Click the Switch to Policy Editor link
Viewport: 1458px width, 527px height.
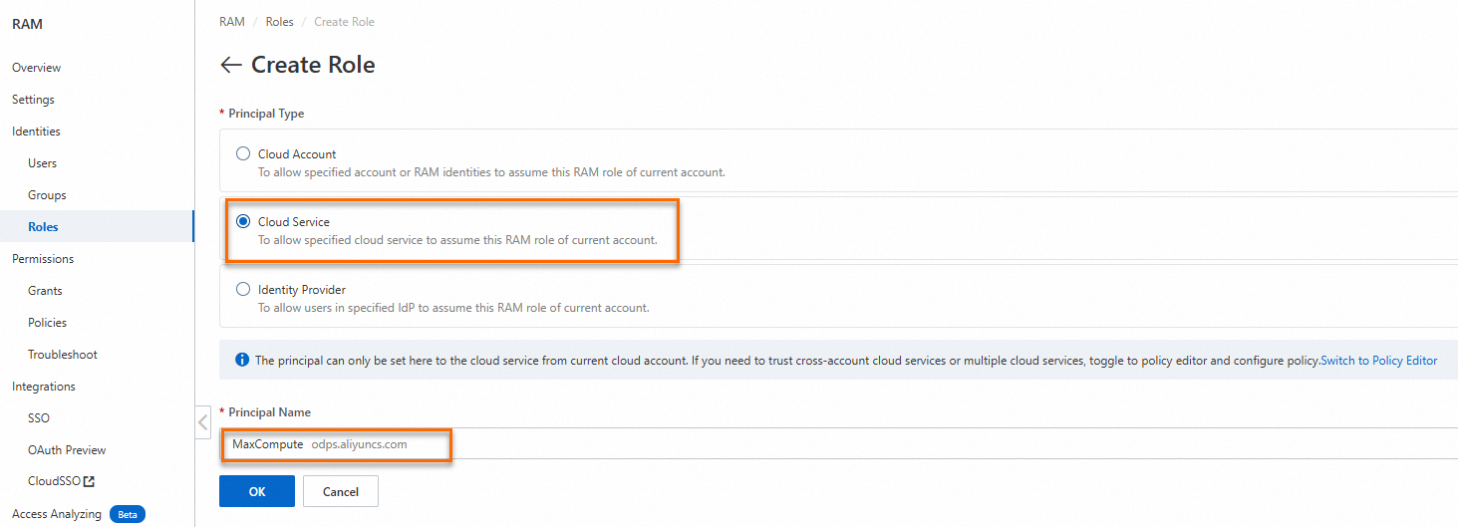point(1378,361)
